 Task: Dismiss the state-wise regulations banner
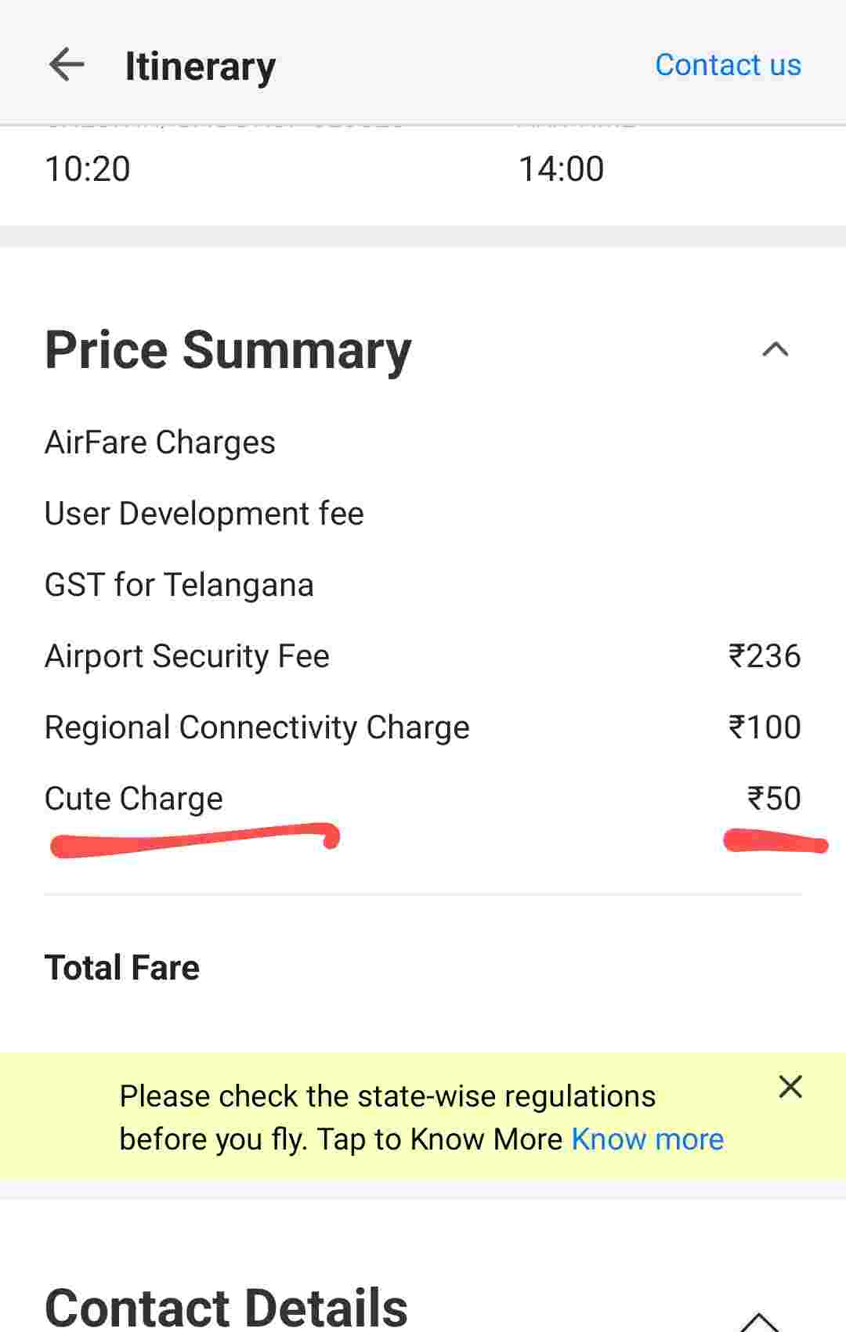(x=790, y=1087)
